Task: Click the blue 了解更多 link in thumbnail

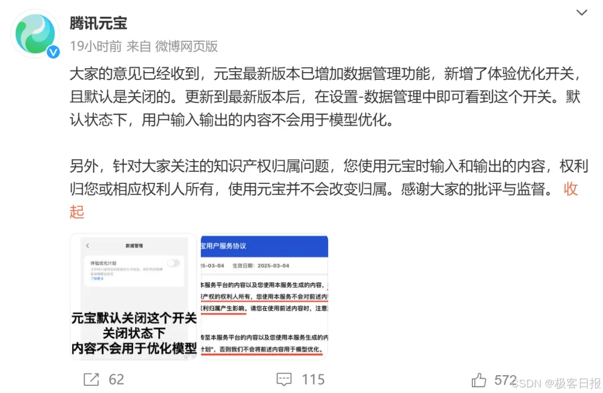Action: [97, 278]
